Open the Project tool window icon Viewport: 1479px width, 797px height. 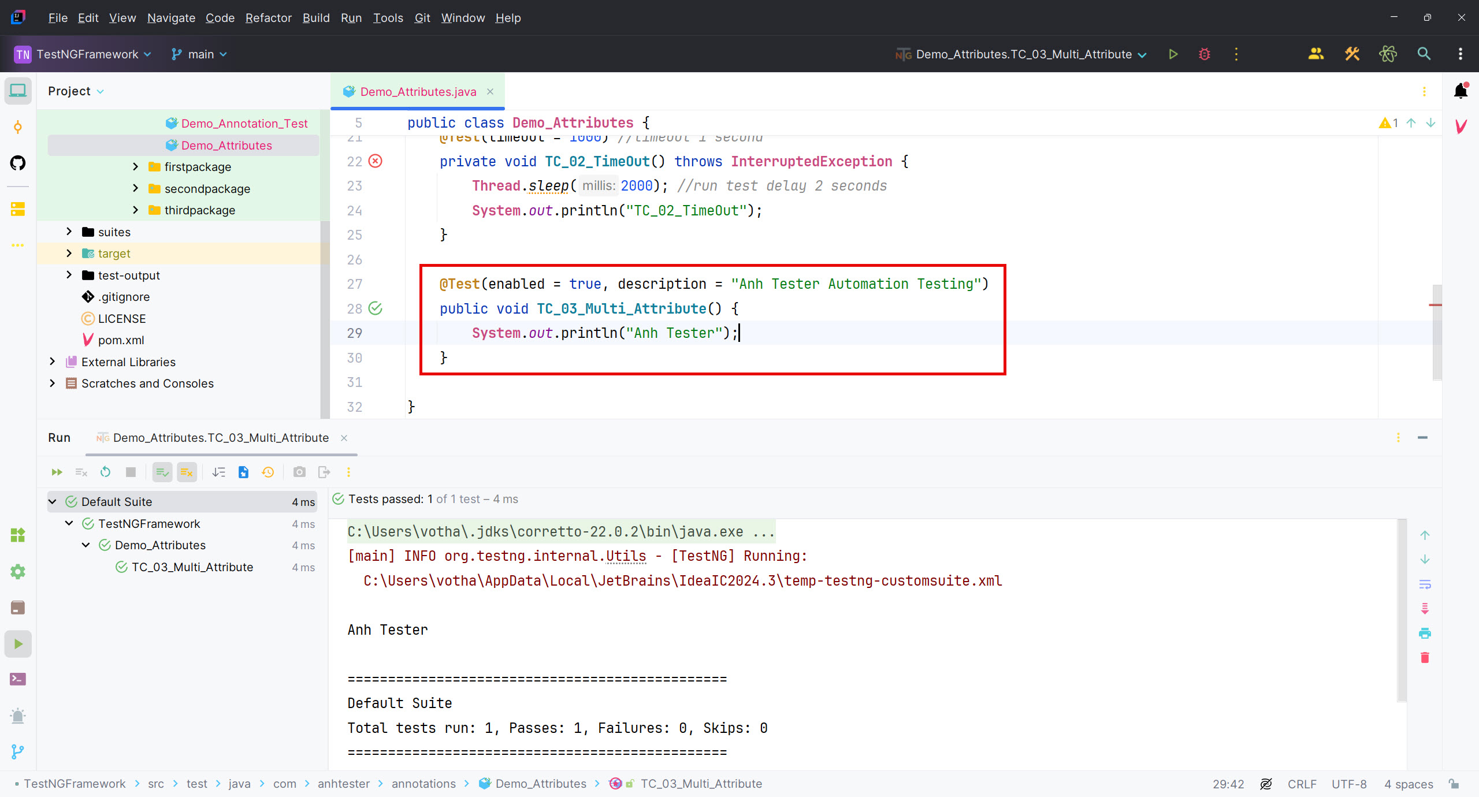pos(18,91)
